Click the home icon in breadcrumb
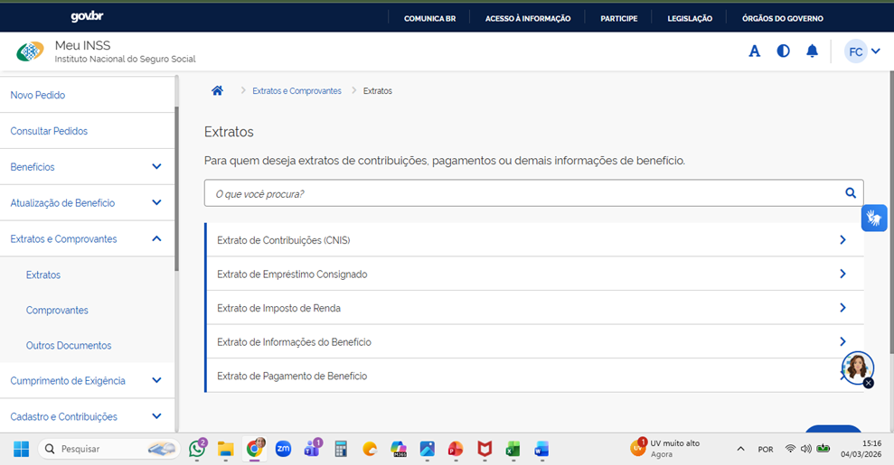Viewport: 894px width, 465px height. (x=217, y=91)
